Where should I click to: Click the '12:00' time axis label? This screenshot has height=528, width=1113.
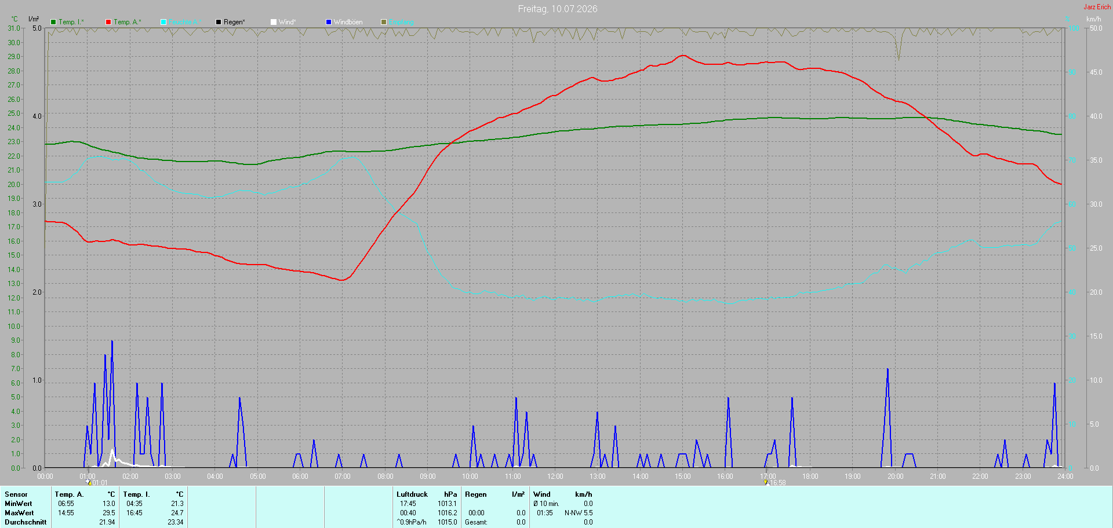555,476
